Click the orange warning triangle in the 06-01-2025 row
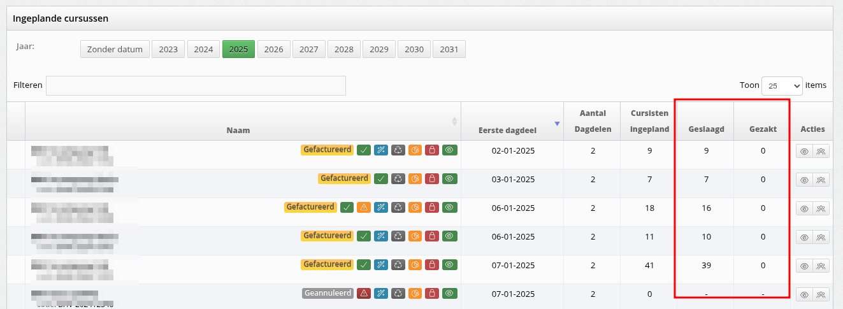The width and height of the screenshot is (843, 309). pyautogui.click(x=364, y=208)
